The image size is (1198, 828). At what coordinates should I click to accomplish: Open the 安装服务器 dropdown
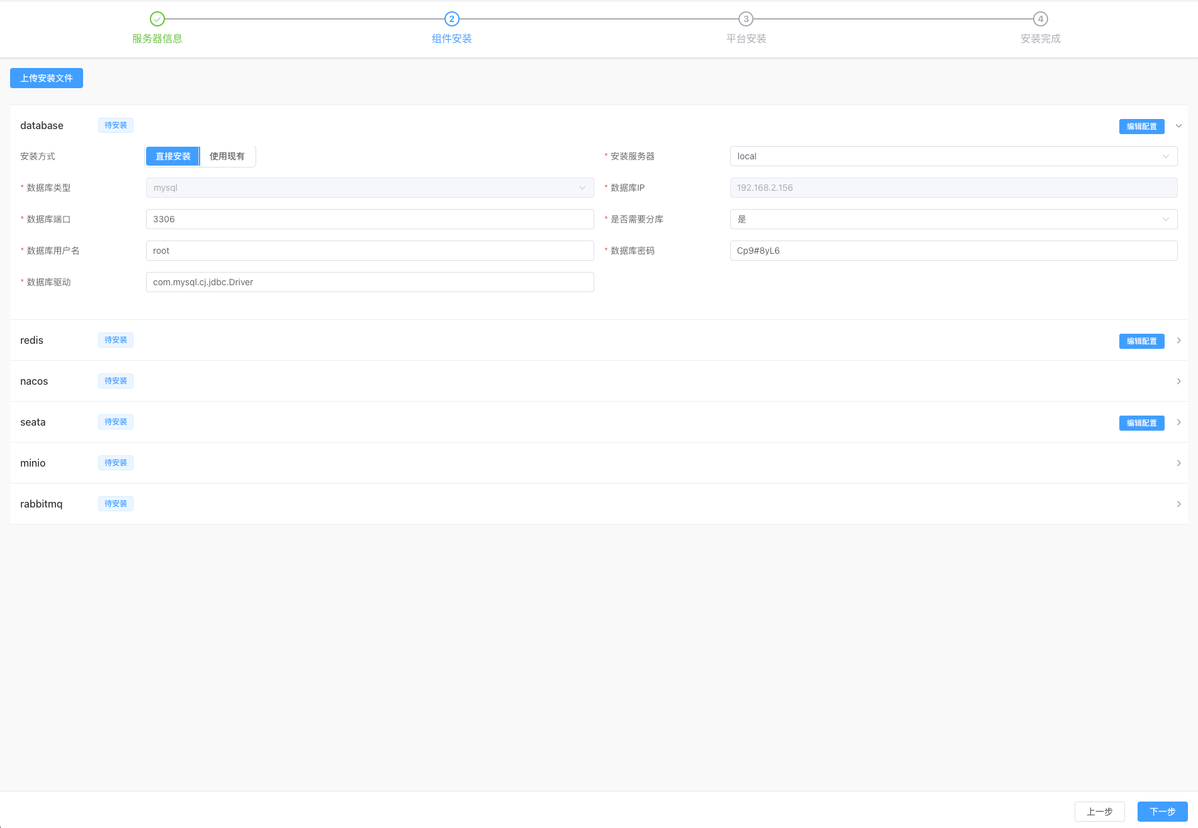953,156
